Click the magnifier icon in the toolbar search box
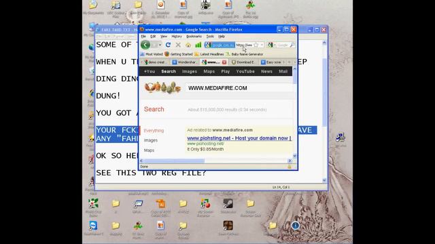Image resolution: width=435 pixels, height=244 pixels. [x=292, y=45]
